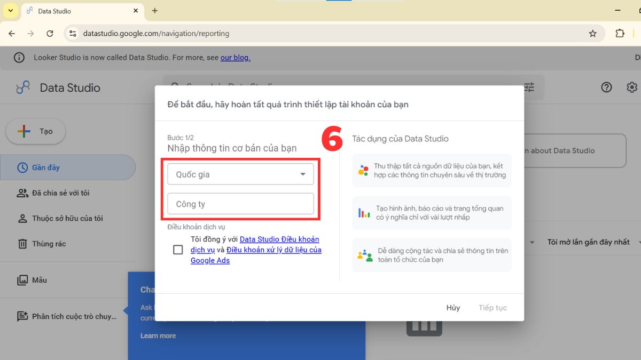Screen dimensions: 641x360
Task: Bookmark this page with the star icon
Action: click(592, 33)
